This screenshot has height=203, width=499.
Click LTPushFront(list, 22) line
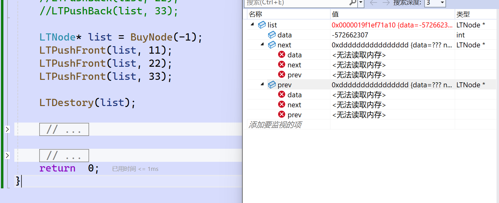click(x=106, y=63)
